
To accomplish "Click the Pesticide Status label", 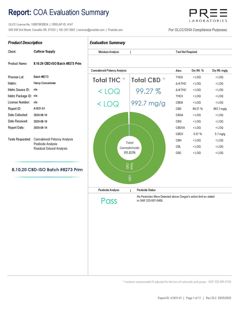I will (146, 190).
